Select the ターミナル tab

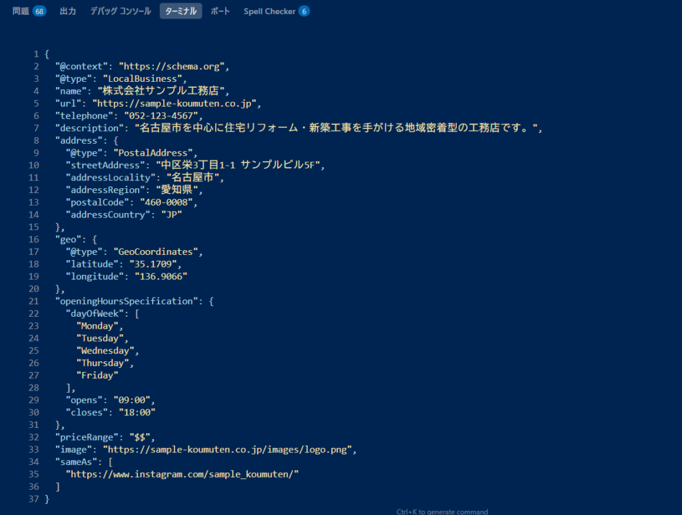(180, 11)
